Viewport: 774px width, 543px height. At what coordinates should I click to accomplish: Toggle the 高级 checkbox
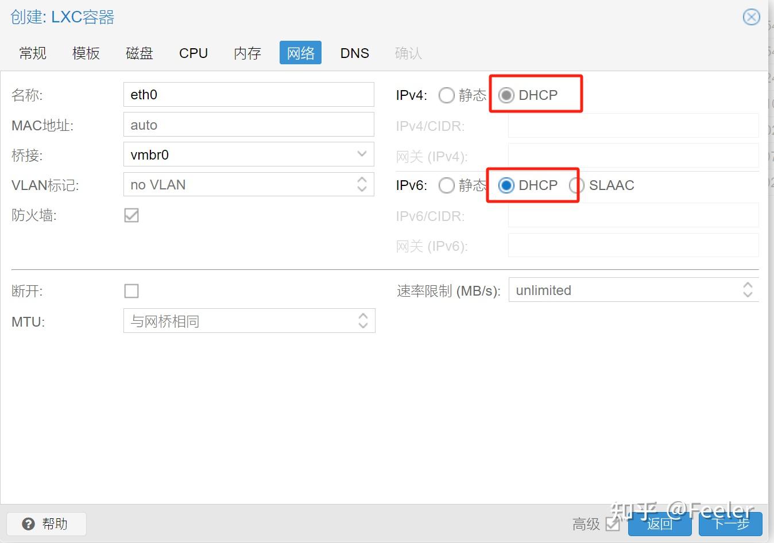(x=612, y=524)
